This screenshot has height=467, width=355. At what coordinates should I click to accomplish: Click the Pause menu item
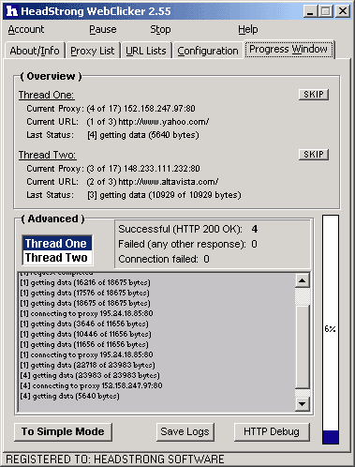pyautogui.click(x=103, y=29)
